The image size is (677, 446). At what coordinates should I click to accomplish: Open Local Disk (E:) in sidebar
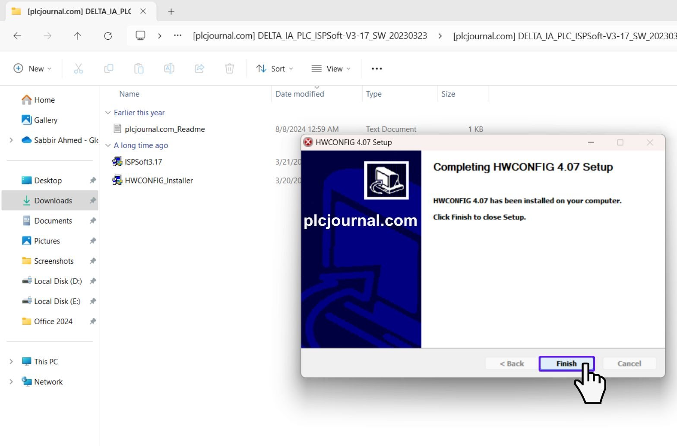tap(57, 301)
